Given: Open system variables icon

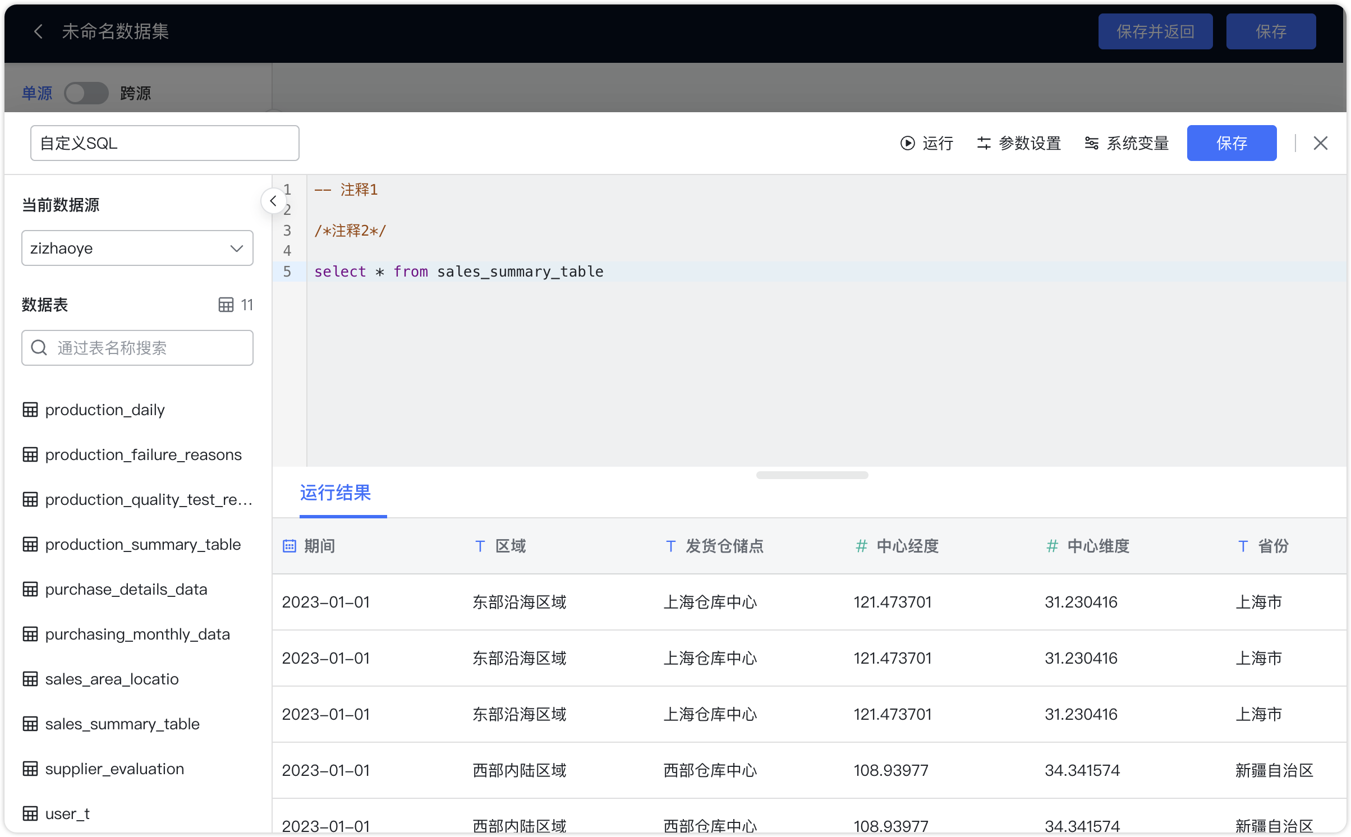Looking at the screenshot, I should [x=1091, y=143].
